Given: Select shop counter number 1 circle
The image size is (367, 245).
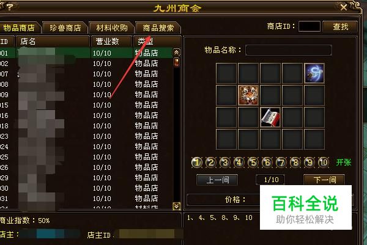Looking at the screenshot, I should click(x=197, y=163).
